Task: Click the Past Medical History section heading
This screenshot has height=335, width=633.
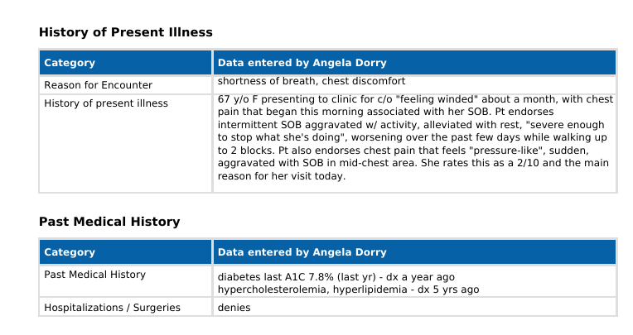Action: tap(109, 222)
